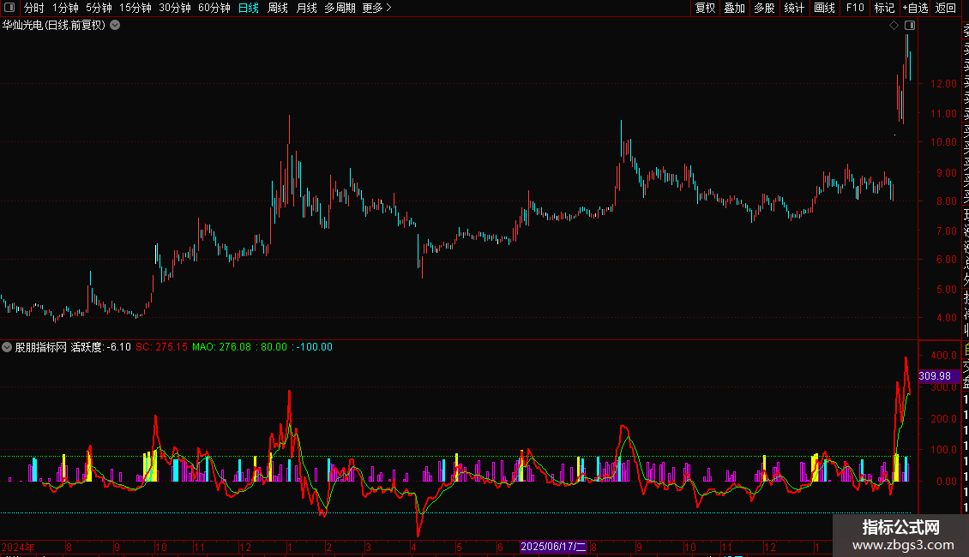
Task: Select the 5分钟 period
Action: [x=99, y=8]
